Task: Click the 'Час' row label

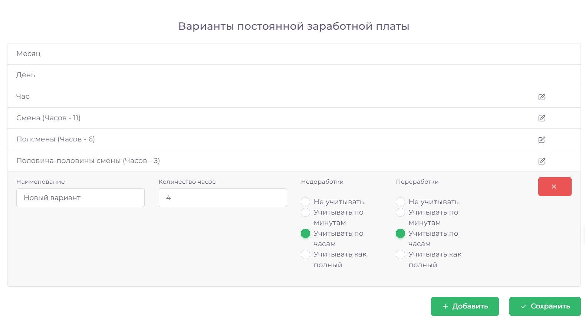Action: coord(23,97)
